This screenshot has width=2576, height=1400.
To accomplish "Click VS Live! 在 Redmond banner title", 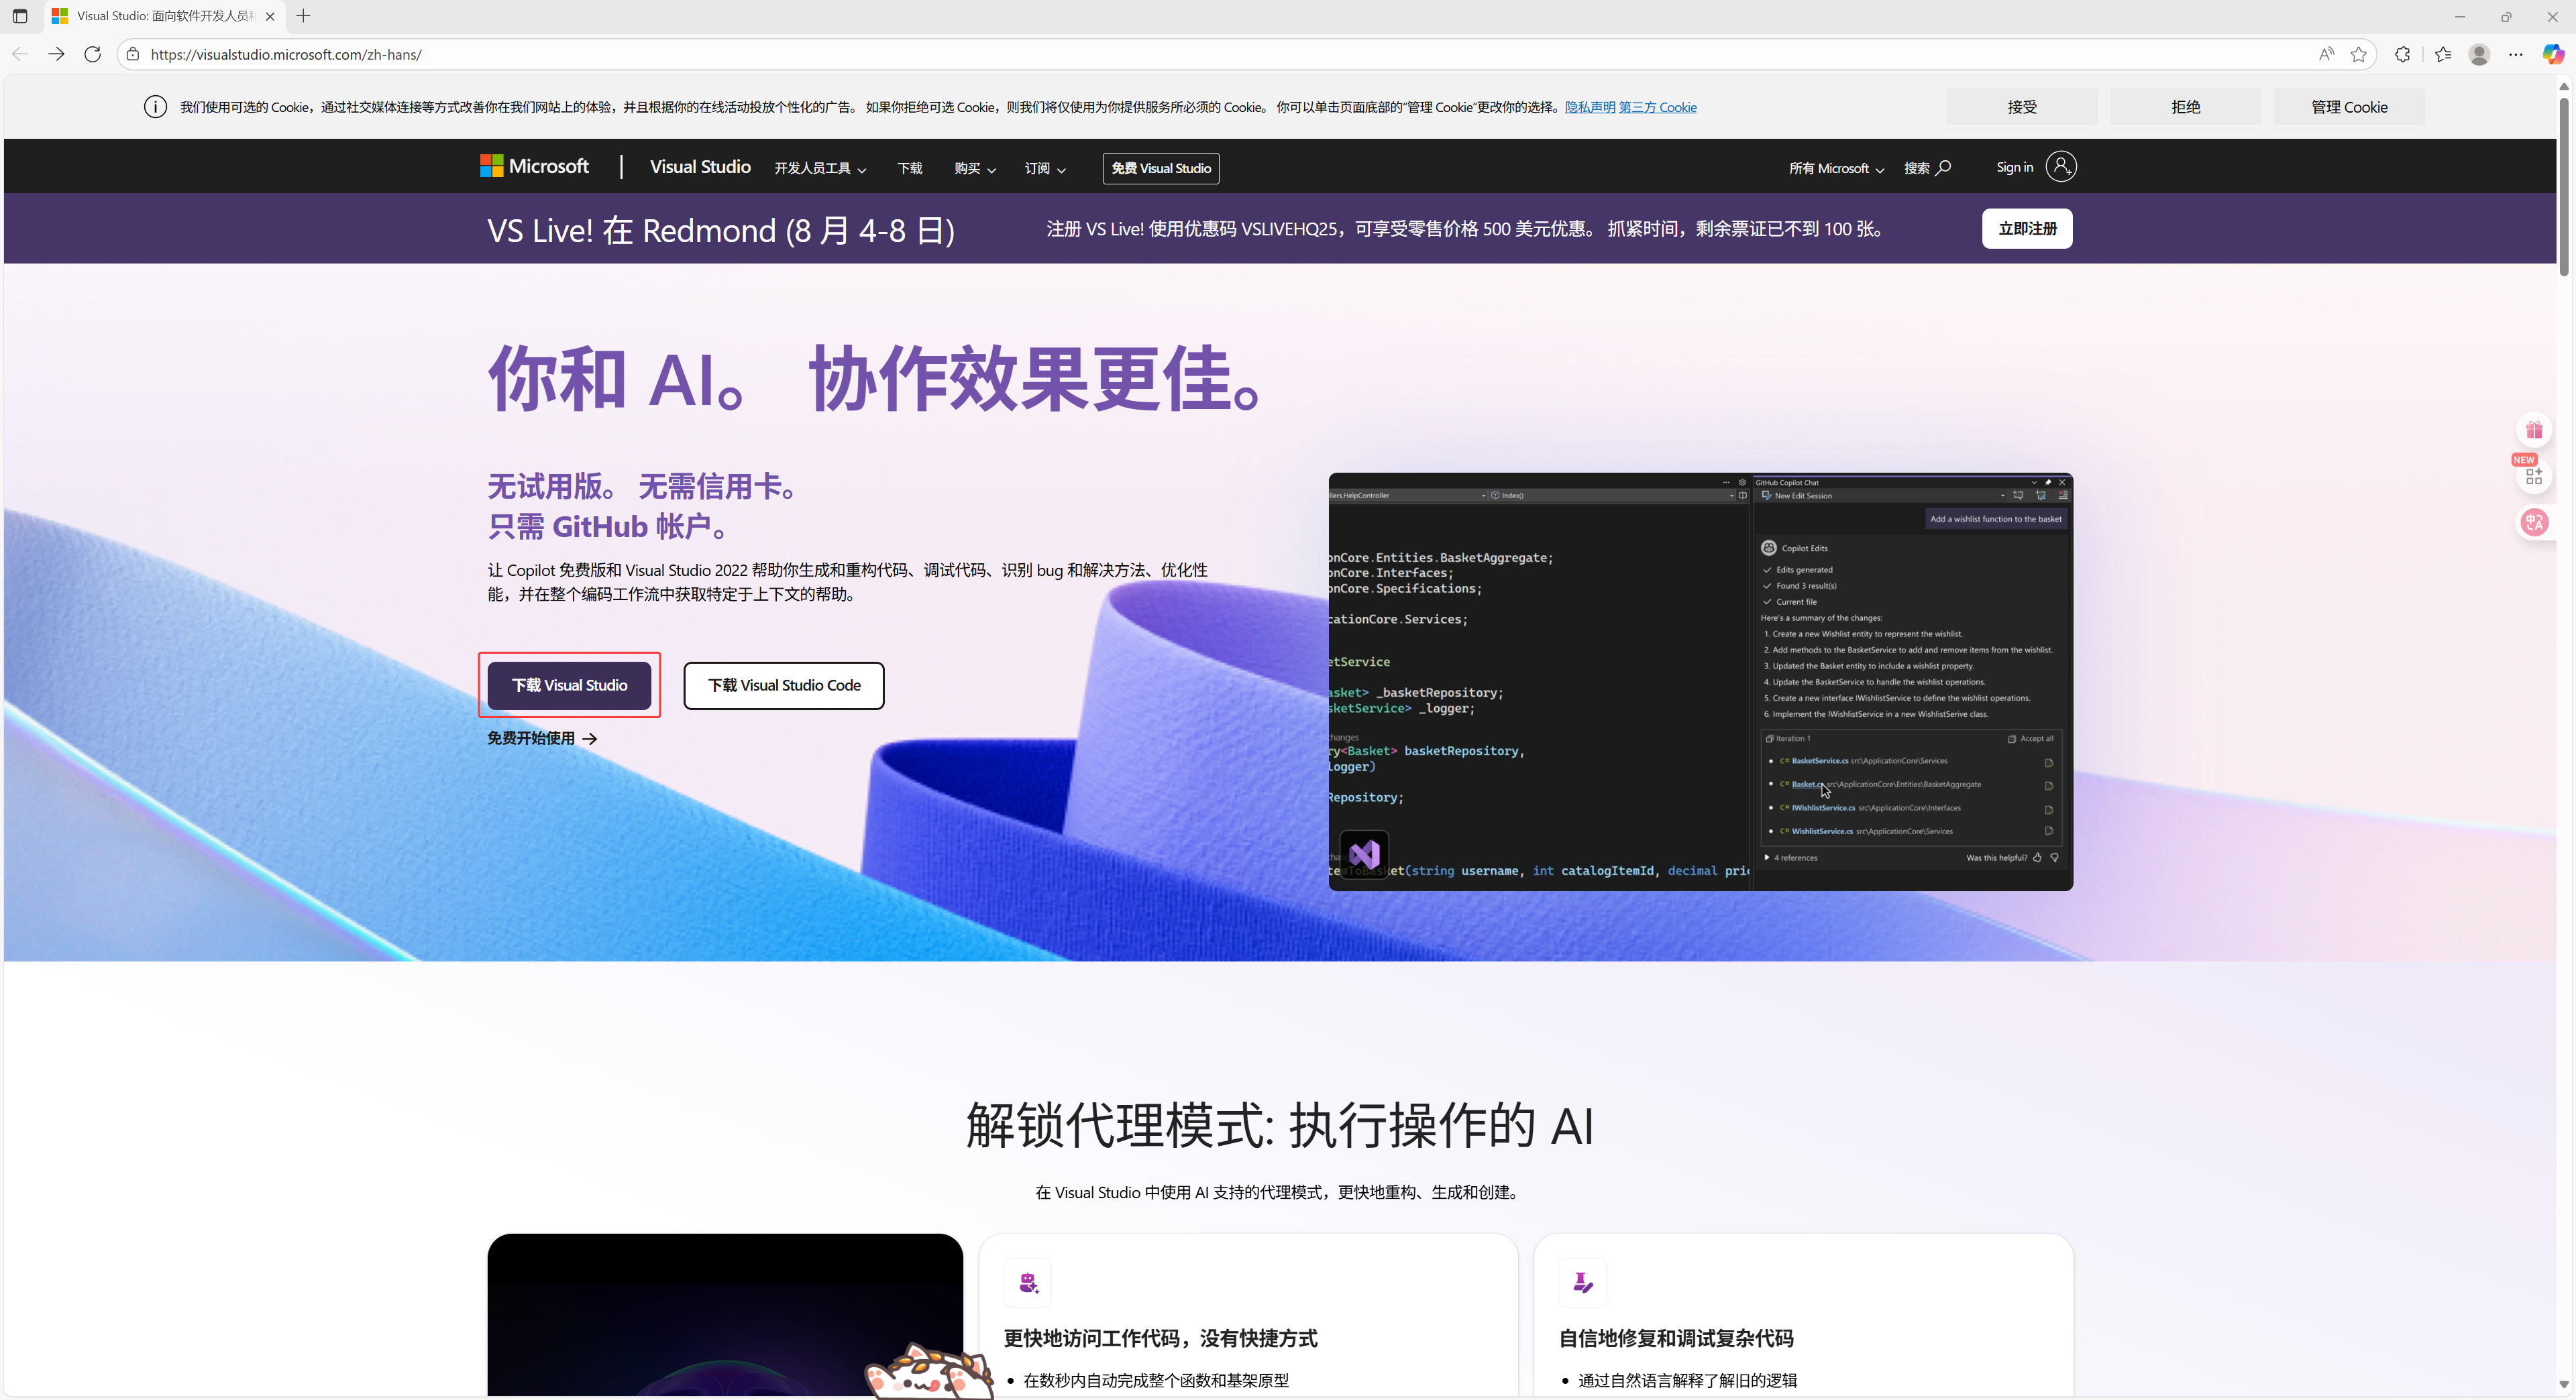I will point(721,231).
